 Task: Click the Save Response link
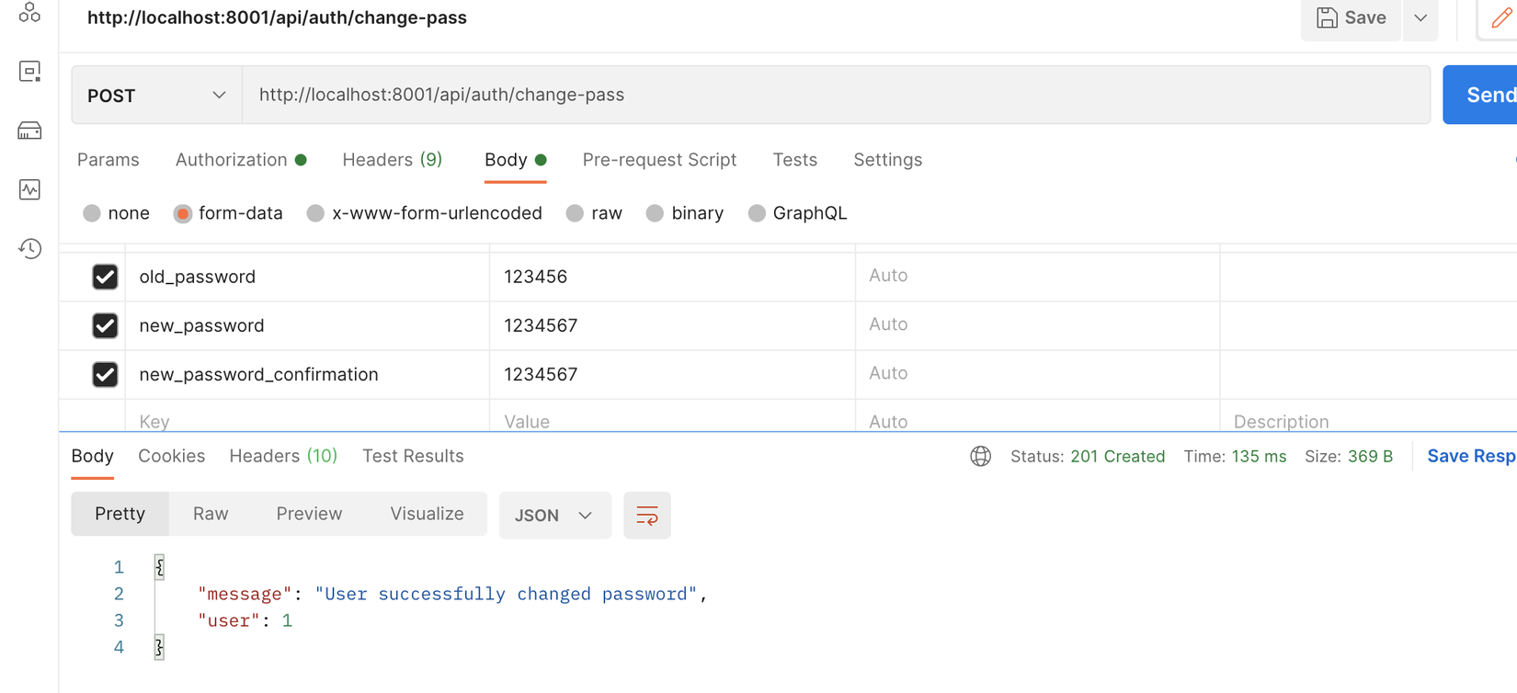pos(1470,457)
